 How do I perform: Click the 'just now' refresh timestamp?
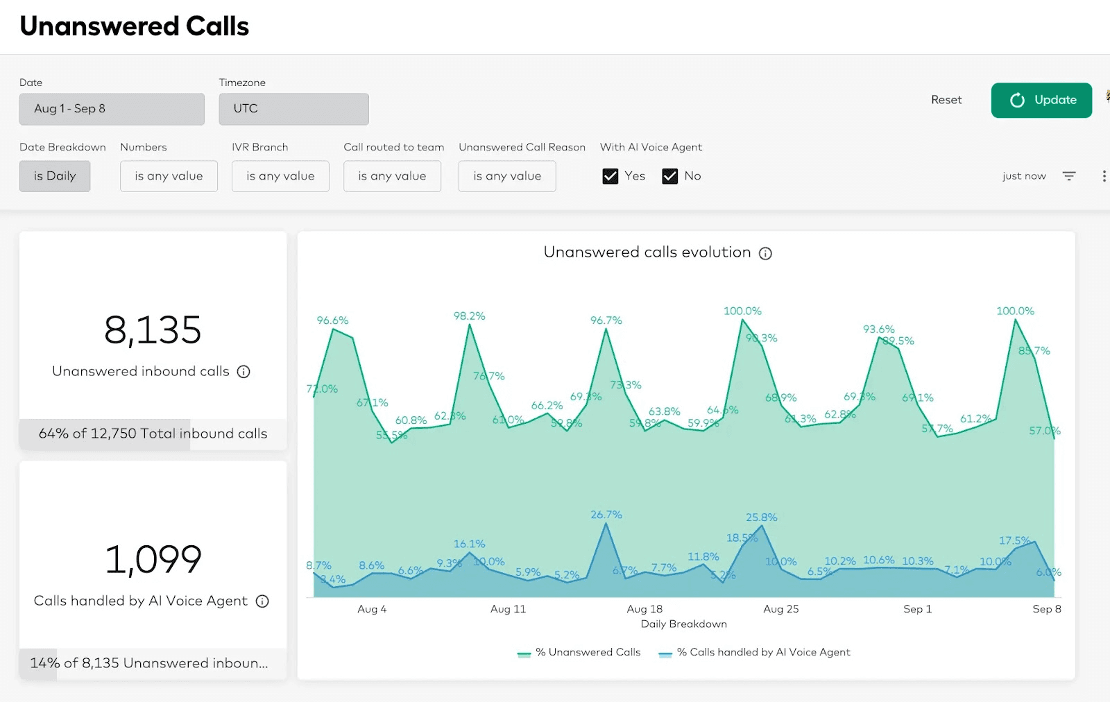tap(1024, 175)
